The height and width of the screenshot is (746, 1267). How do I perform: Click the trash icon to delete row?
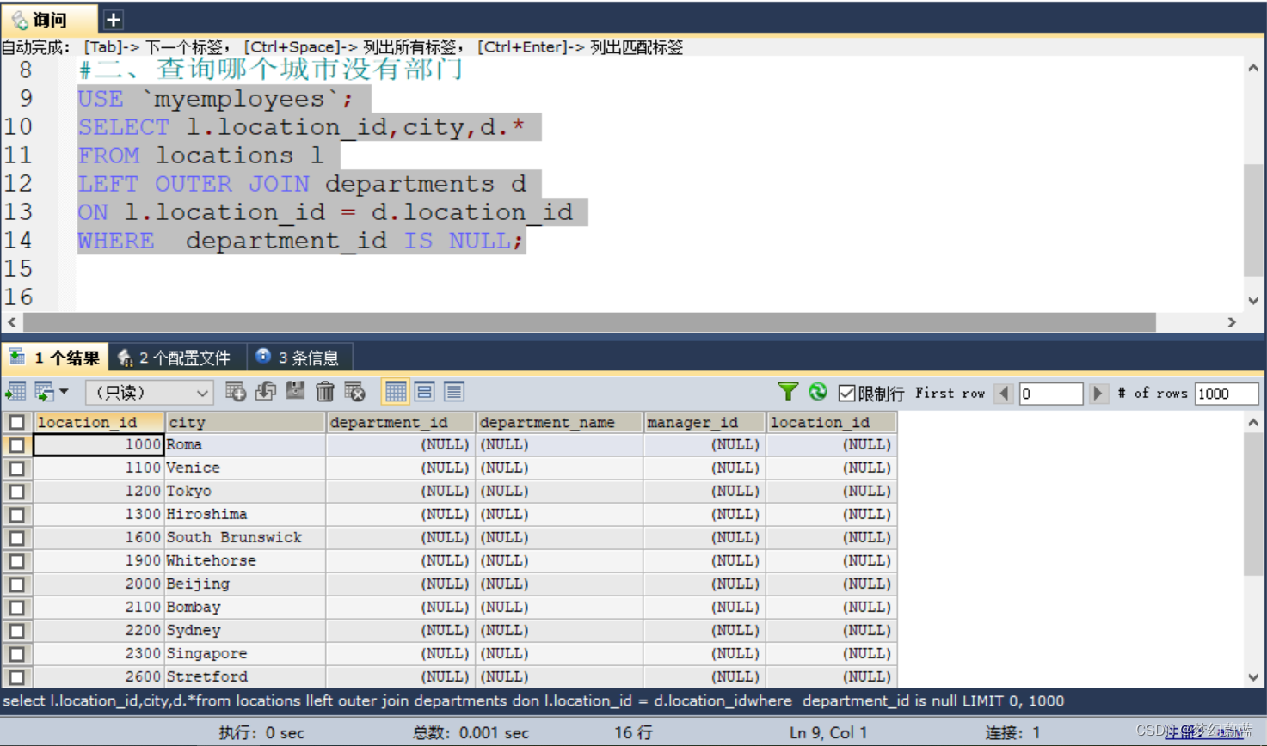pos(325,393)
